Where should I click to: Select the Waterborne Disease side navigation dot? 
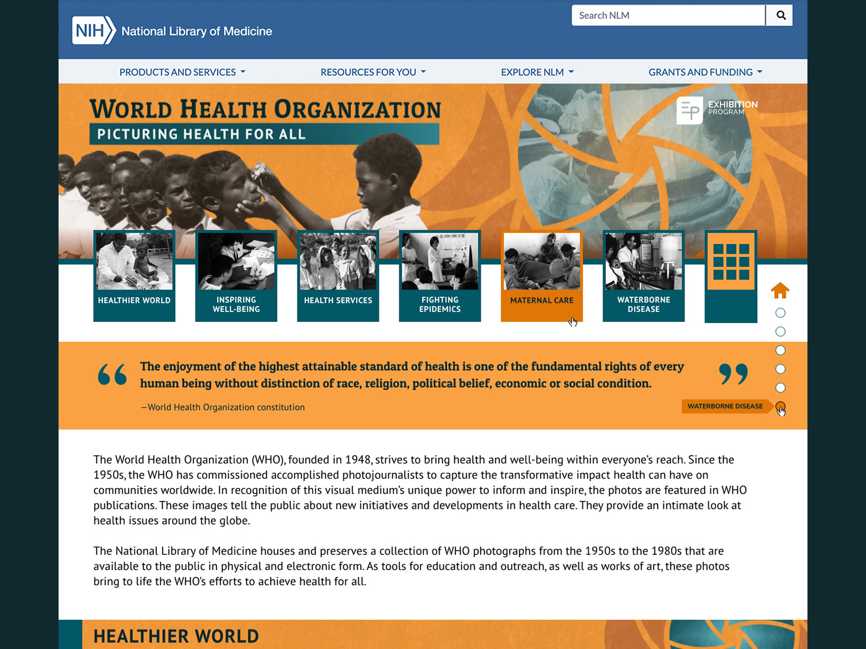(x=781, y=406)
